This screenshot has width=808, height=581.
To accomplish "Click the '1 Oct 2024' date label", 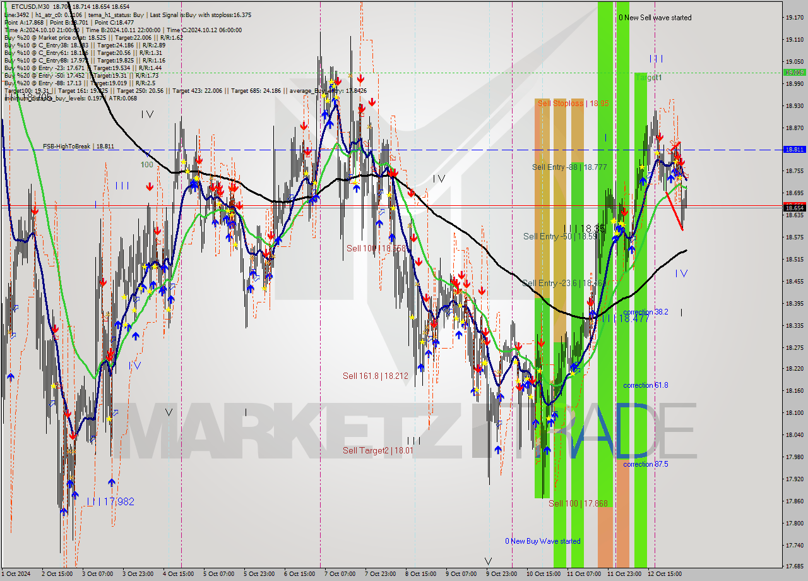I will pyautogui.click(x=17, y=574).
